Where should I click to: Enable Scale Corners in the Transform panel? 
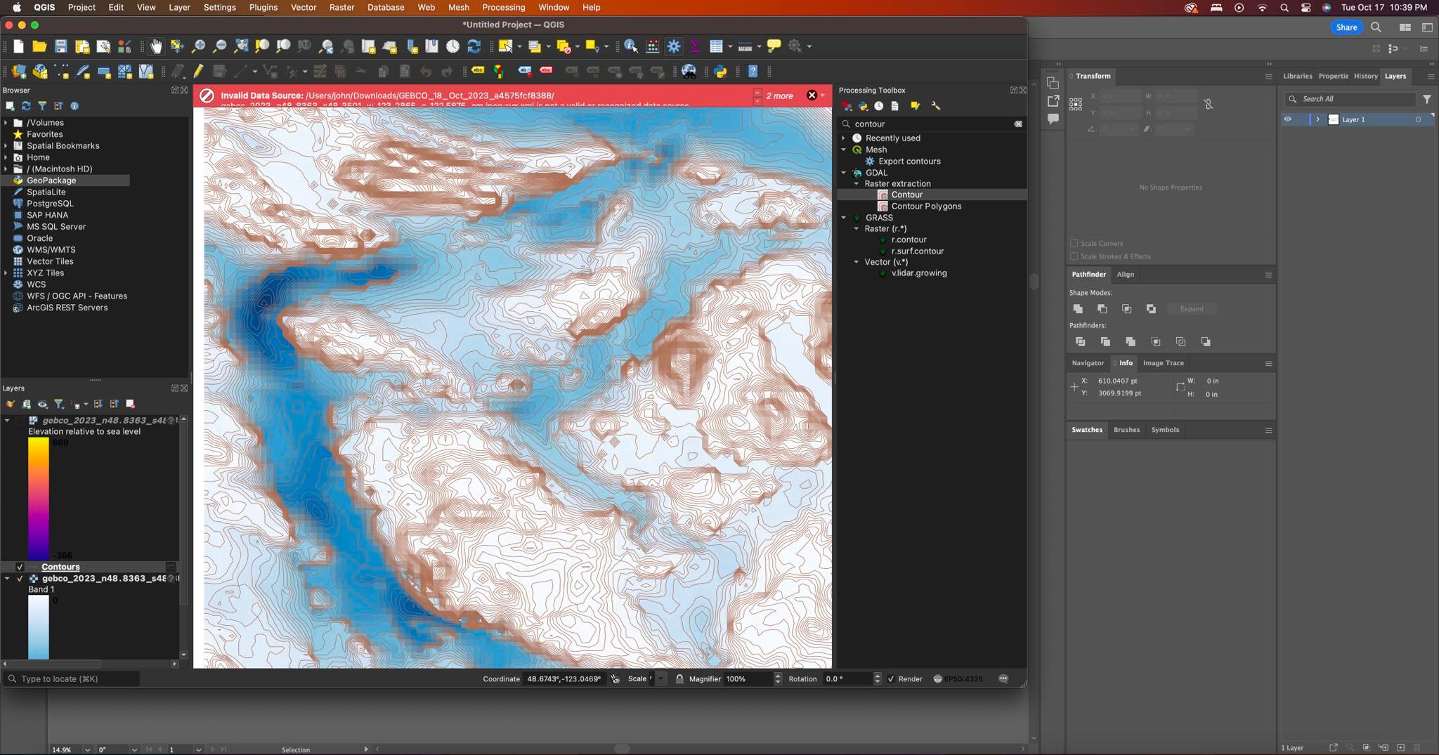1074,244
